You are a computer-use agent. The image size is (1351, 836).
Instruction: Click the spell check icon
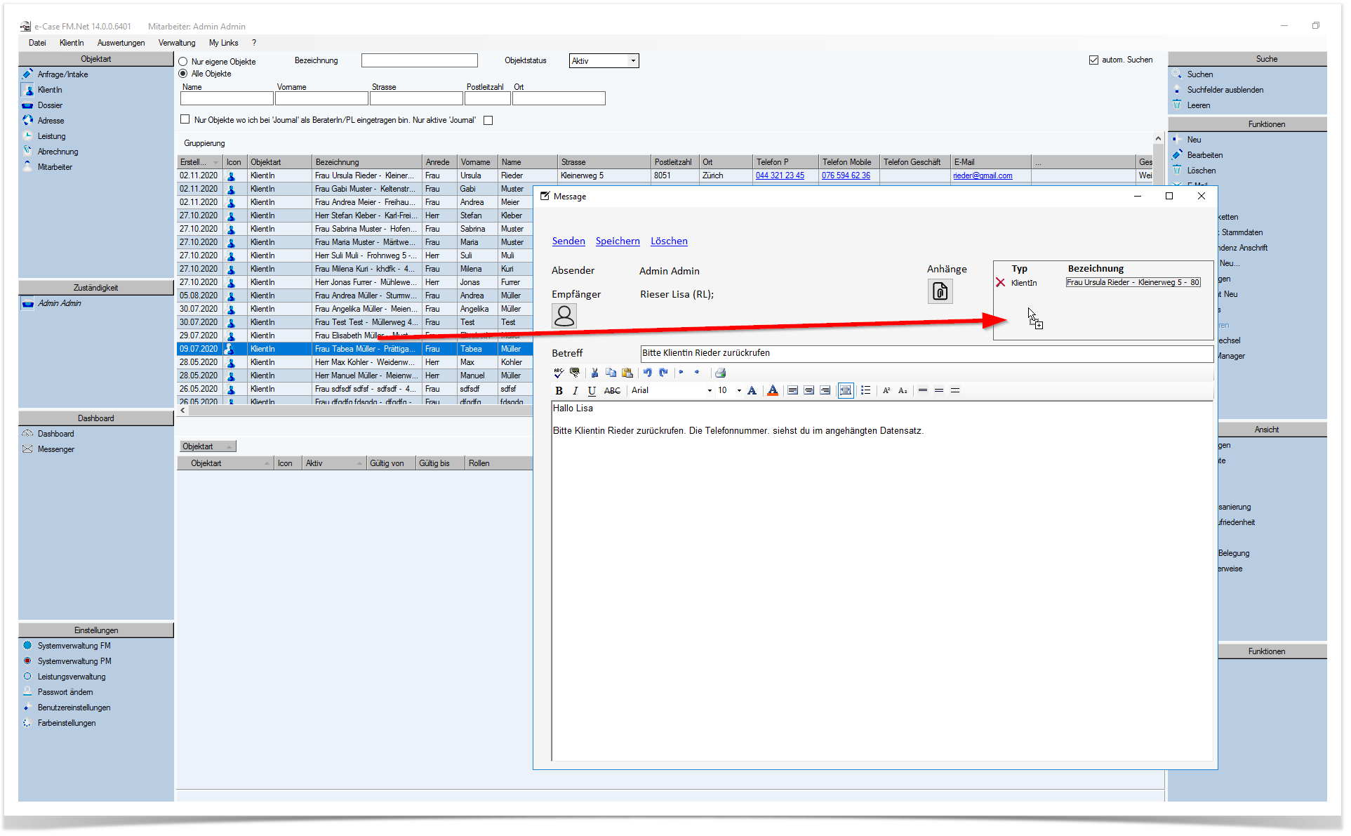[x=559, y=373]
